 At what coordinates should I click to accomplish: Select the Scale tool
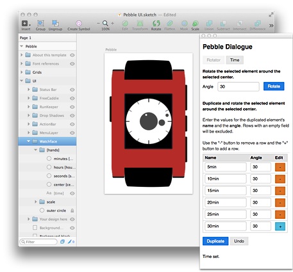tap(196, 23)
